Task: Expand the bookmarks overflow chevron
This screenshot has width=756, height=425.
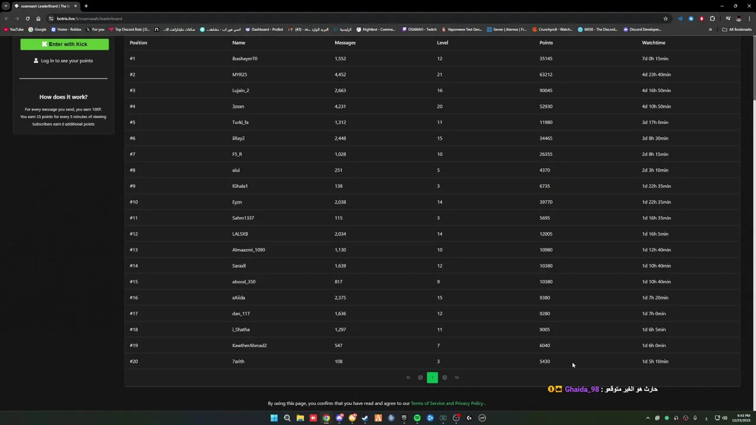Action: click(711, 30)
